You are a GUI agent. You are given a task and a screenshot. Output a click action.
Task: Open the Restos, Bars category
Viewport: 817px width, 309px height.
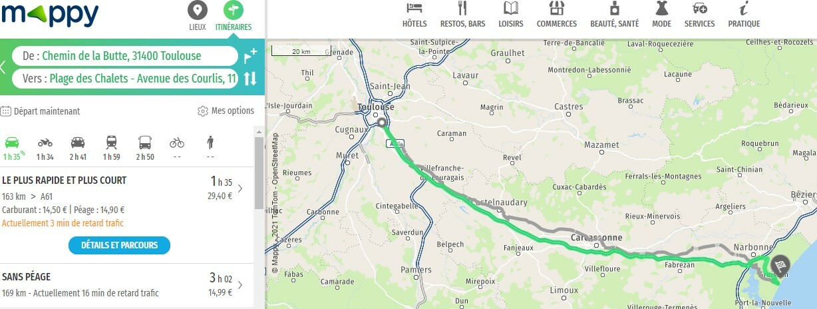(462, 15)
